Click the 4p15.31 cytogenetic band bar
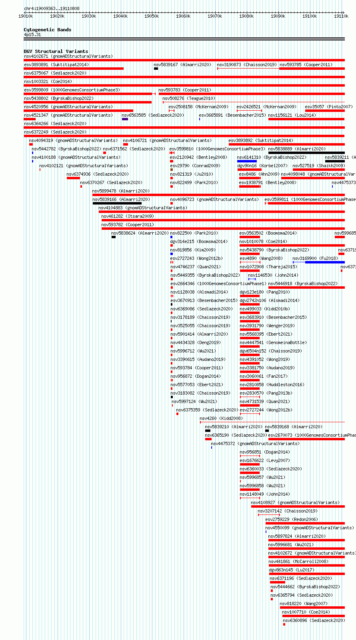356x640 pixels. tap(184, 39)
